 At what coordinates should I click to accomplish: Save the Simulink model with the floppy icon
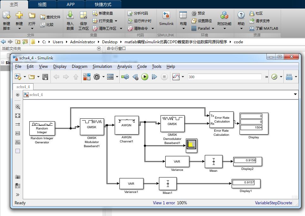pos(45,77)
